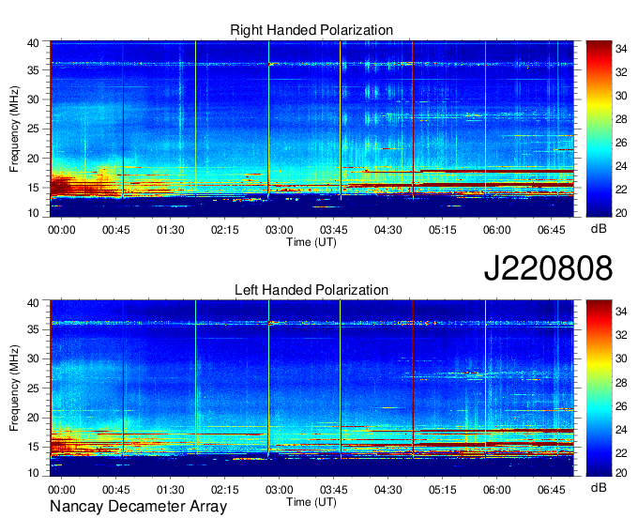Click the 30 MHz tick label on bottom plot
The height and width of the screenshot is (518, 638).
click(33, 358)
